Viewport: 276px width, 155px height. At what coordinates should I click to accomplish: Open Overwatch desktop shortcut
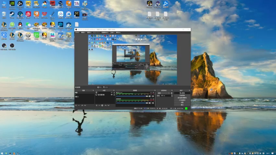pos(28,36)
